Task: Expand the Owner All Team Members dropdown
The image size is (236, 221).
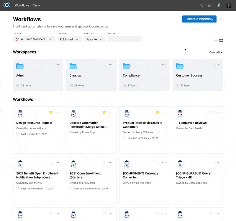Action: coord(34,39)
